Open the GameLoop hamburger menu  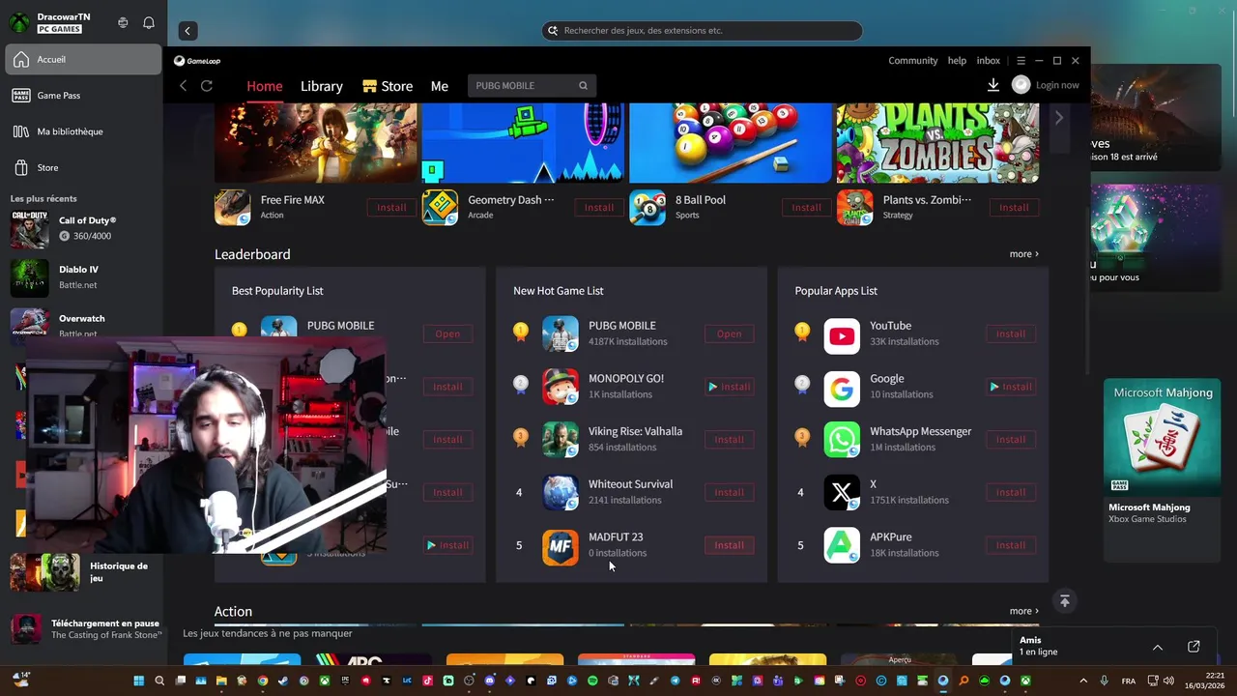tap(1021, 61)
